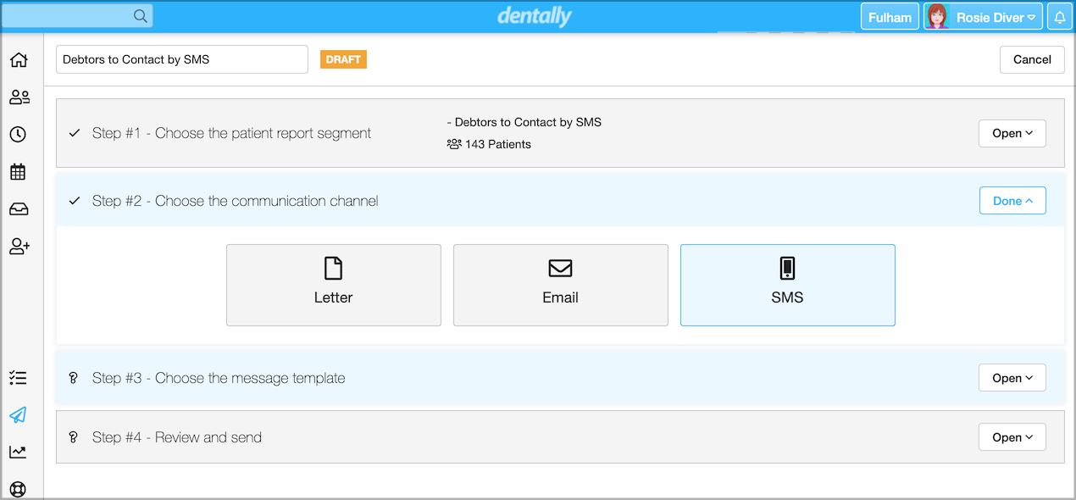Open the inbox tray icon in sidebar
The height and width of the screenshot is (500, 1076).
point(19,208)
